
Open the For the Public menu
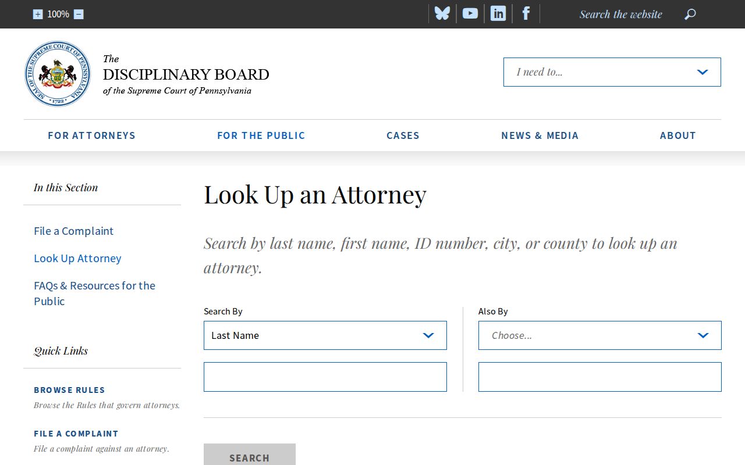261,135
